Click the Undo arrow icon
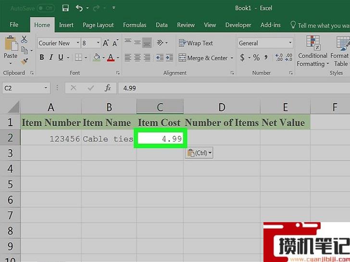This screenshot has height=262, width=350. 79,8
